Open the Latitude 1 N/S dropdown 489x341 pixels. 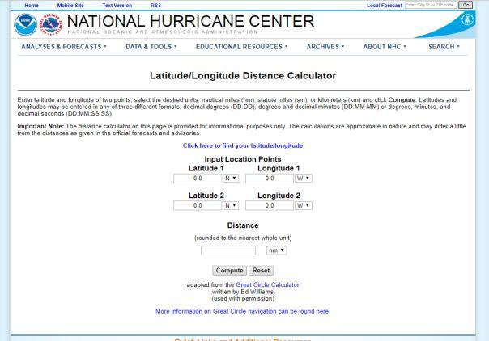tap(231, 179)
